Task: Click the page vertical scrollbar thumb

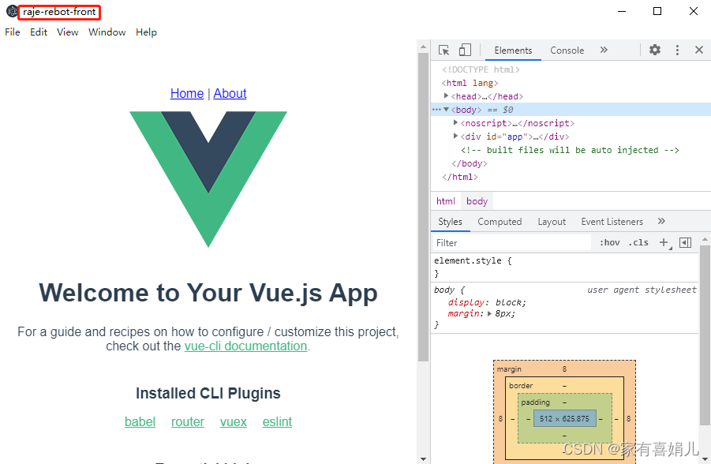Action: 423,208
